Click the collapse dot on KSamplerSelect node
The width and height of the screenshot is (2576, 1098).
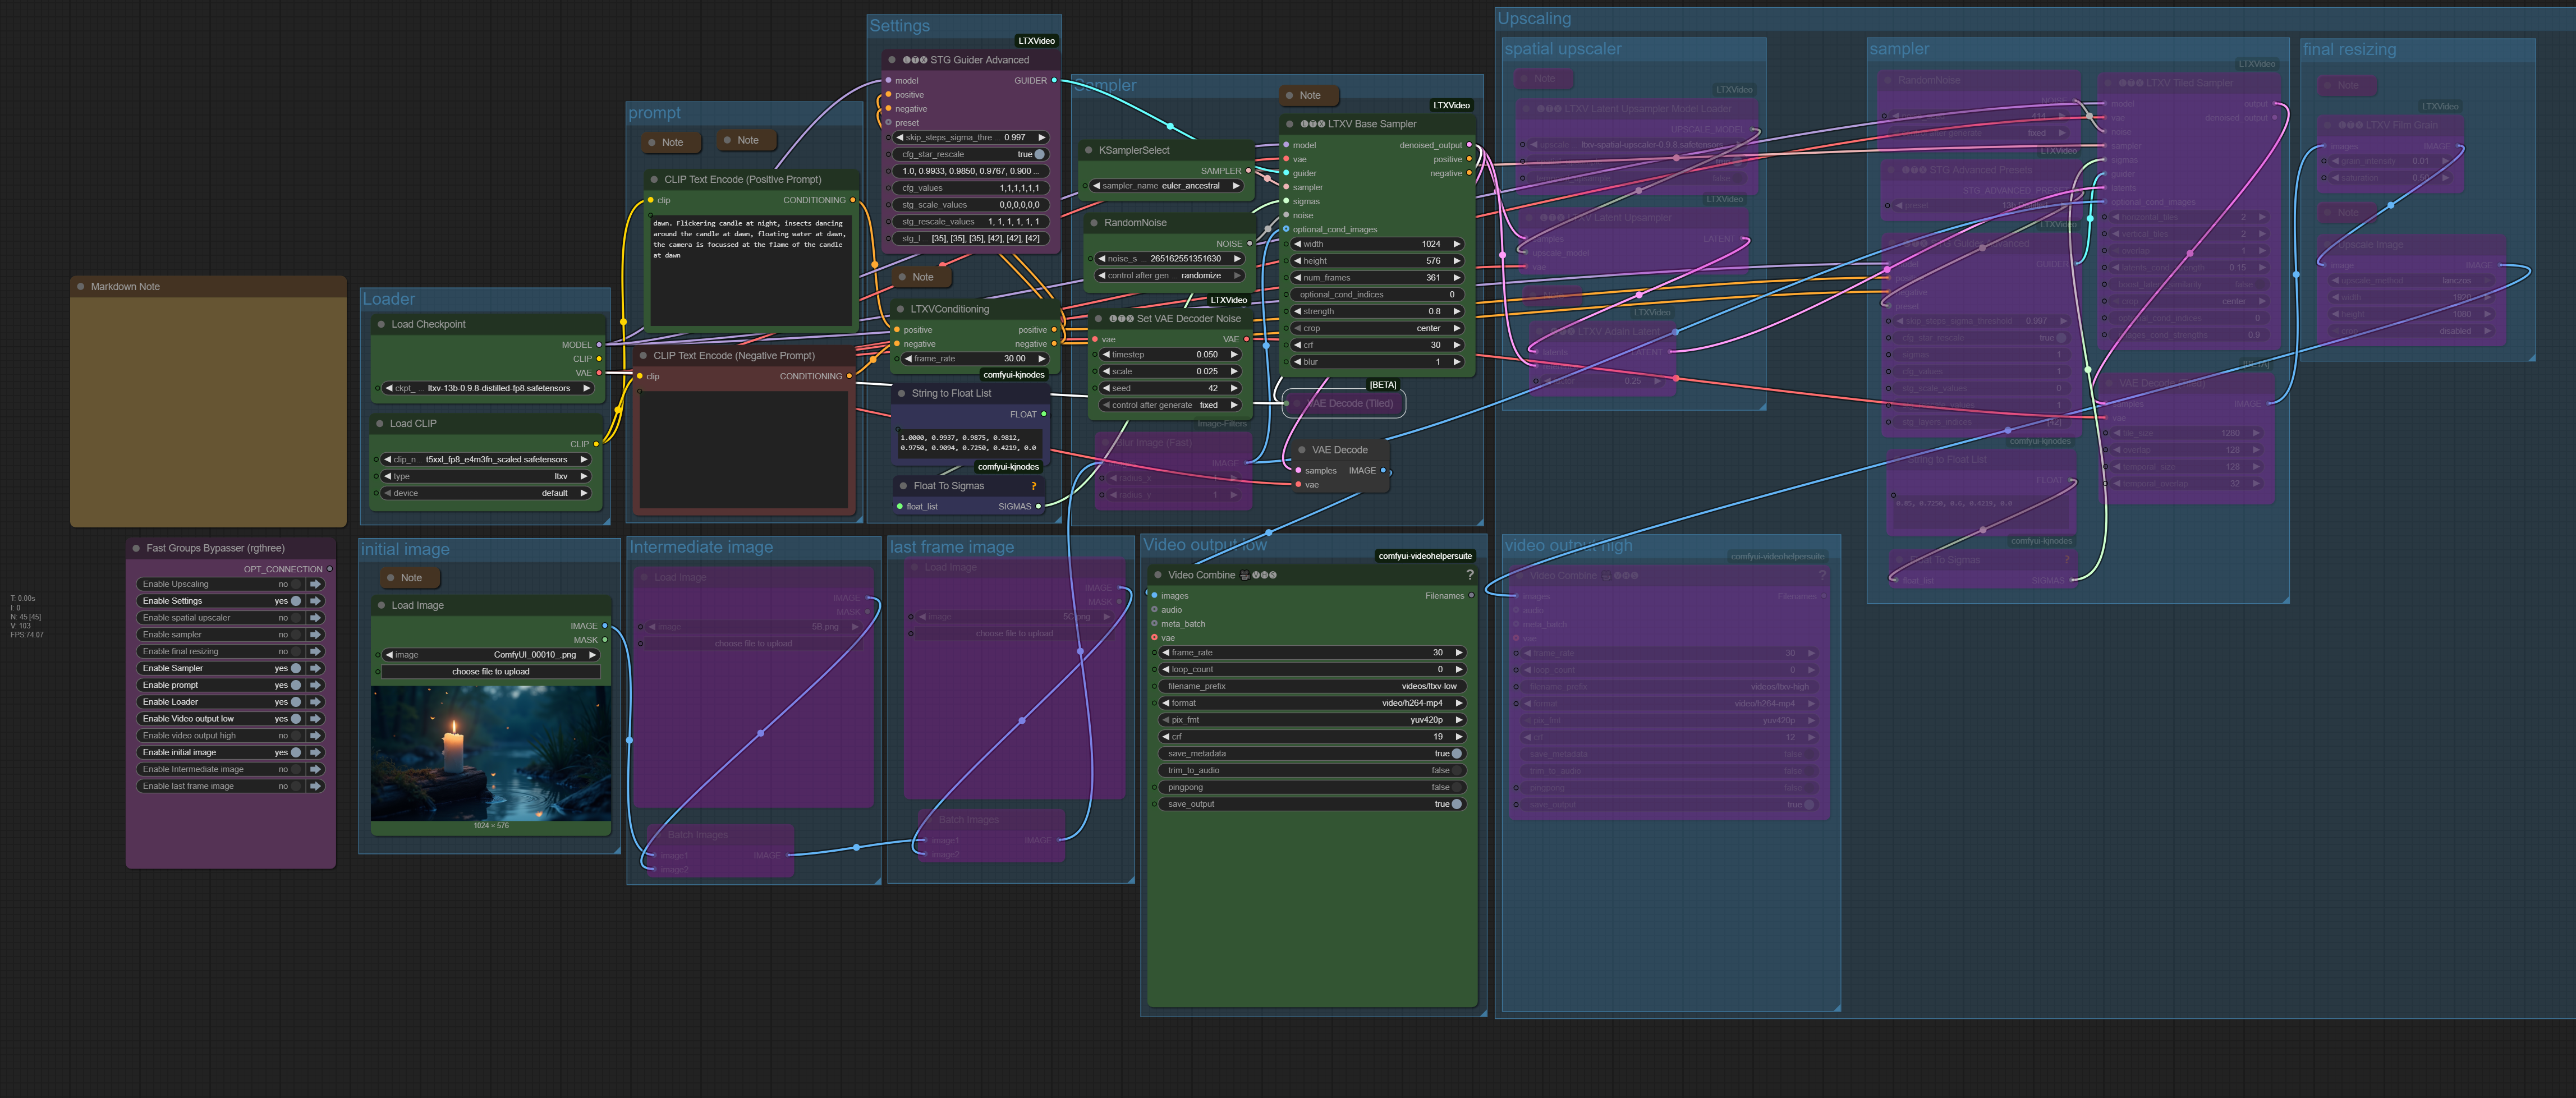[1088, 150]
